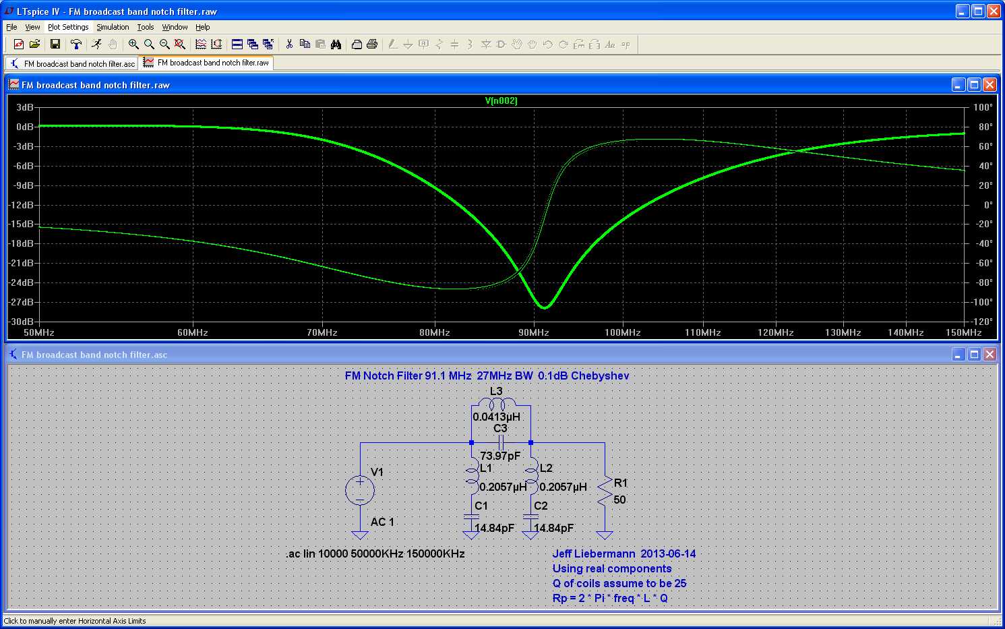The image size is (1005, 629).
Task: Open Find with the binoculars icon
Action: 336,44
